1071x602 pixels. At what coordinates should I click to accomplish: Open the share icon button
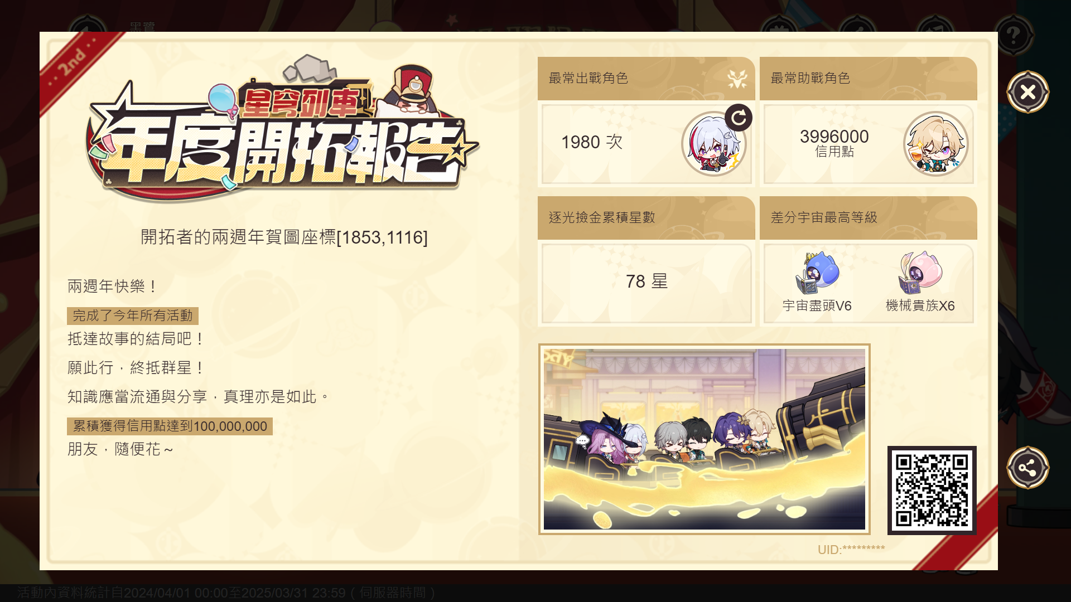[1027, 468]
